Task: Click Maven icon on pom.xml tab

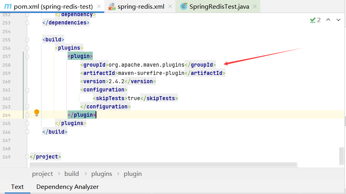Action: pos(8,6)
